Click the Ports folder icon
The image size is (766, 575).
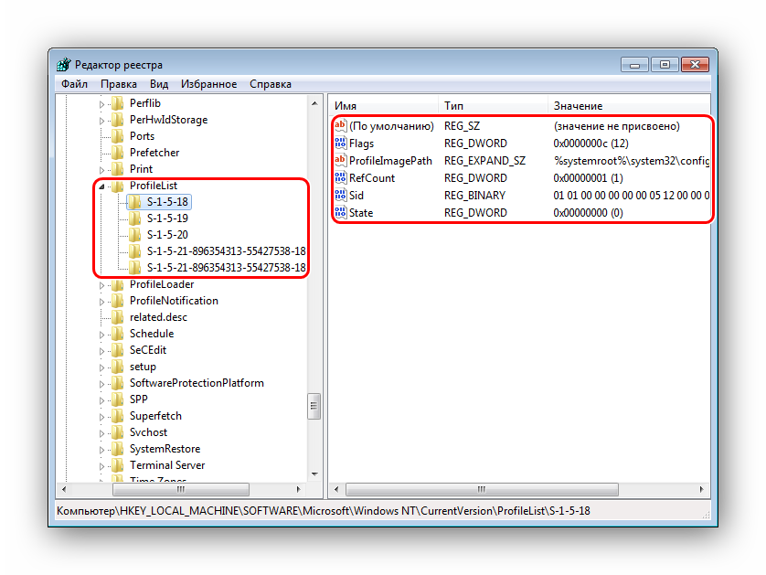[118, 136]
